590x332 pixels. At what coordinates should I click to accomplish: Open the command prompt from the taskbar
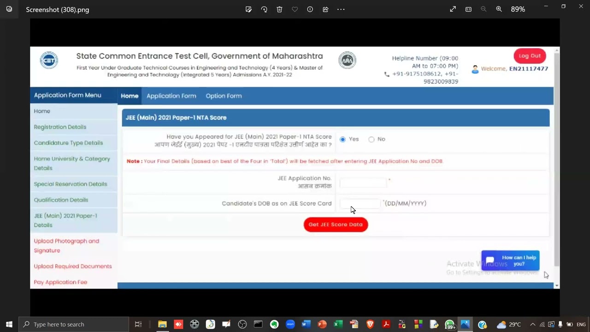[258, 324]
